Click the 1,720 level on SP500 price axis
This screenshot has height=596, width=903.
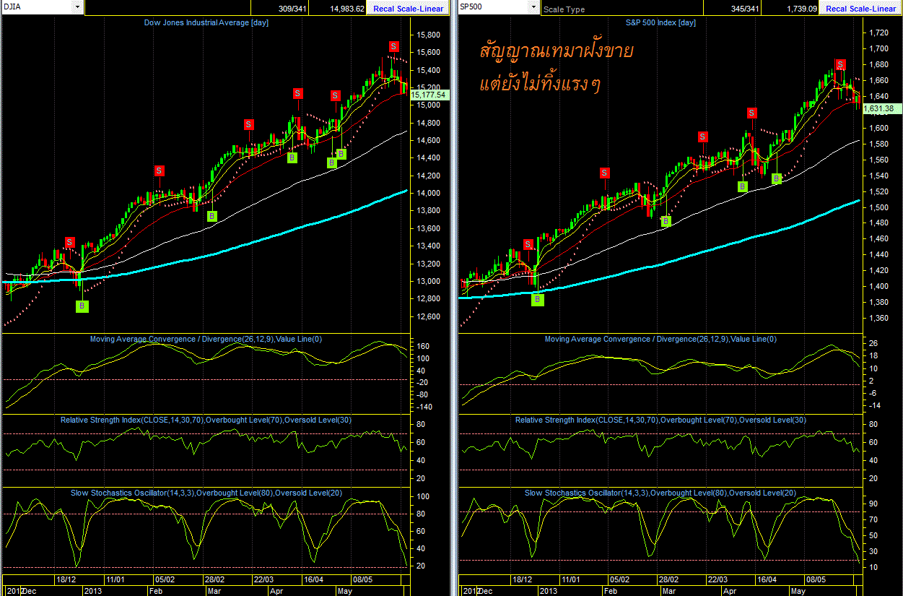[x=879, y=33]
